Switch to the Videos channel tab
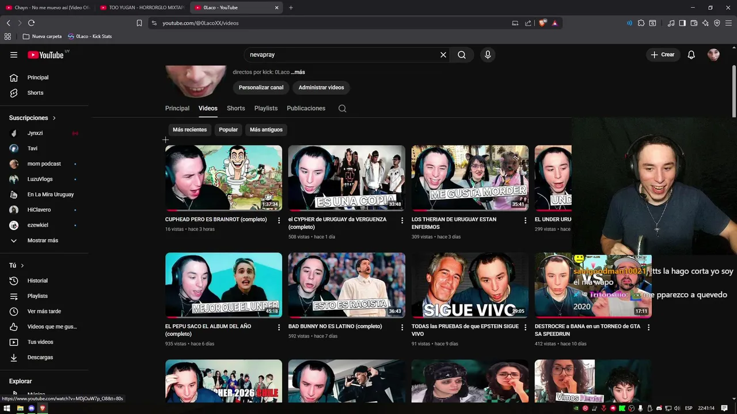 (208, 108)
